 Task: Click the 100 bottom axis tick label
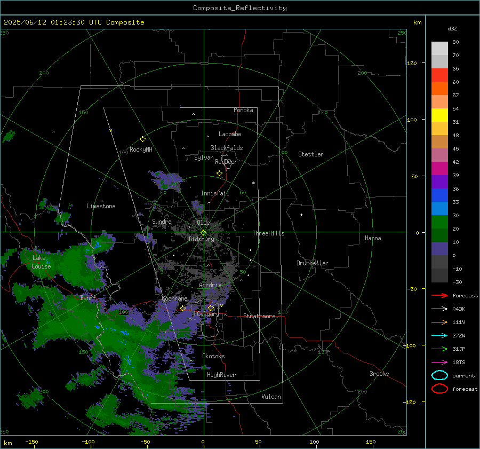314,442
